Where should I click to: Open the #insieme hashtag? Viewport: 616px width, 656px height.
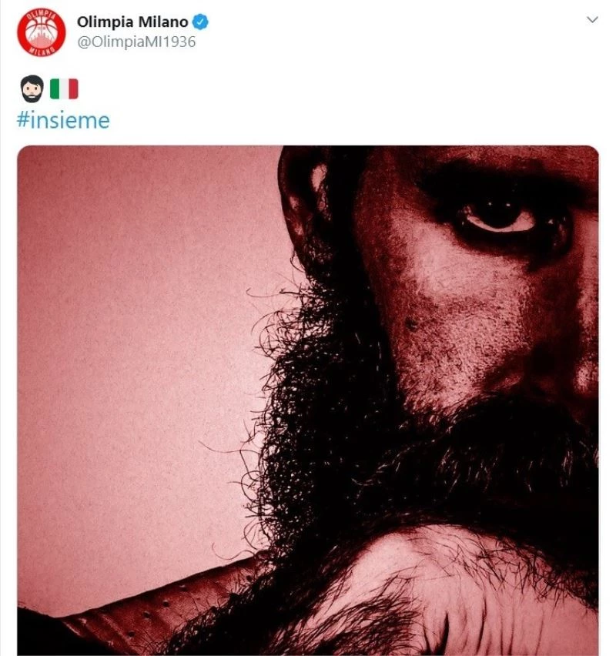point(63,120)
